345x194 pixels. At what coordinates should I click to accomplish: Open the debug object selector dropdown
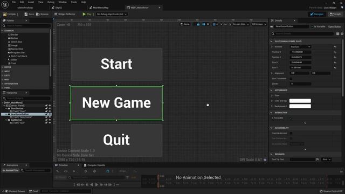(112, 14)
